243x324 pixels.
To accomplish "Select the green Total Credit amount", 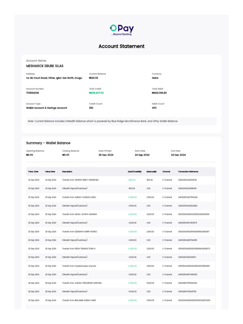I will click(x=96, y=93).
